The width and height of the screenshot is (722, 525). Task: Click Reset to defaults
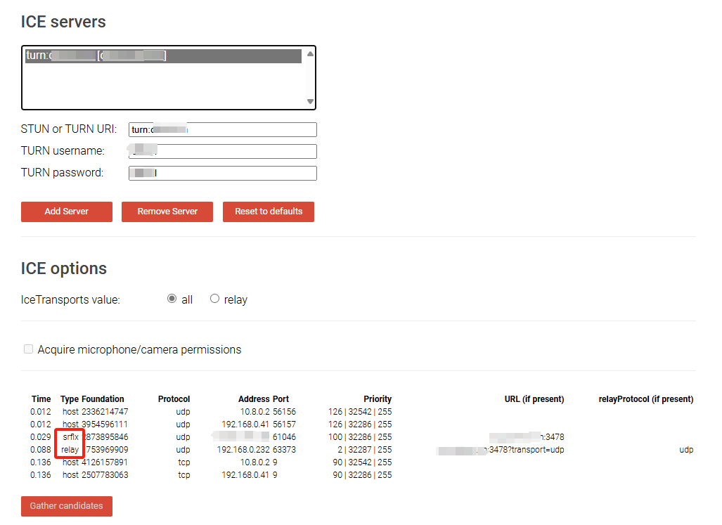tap(269, 212)
